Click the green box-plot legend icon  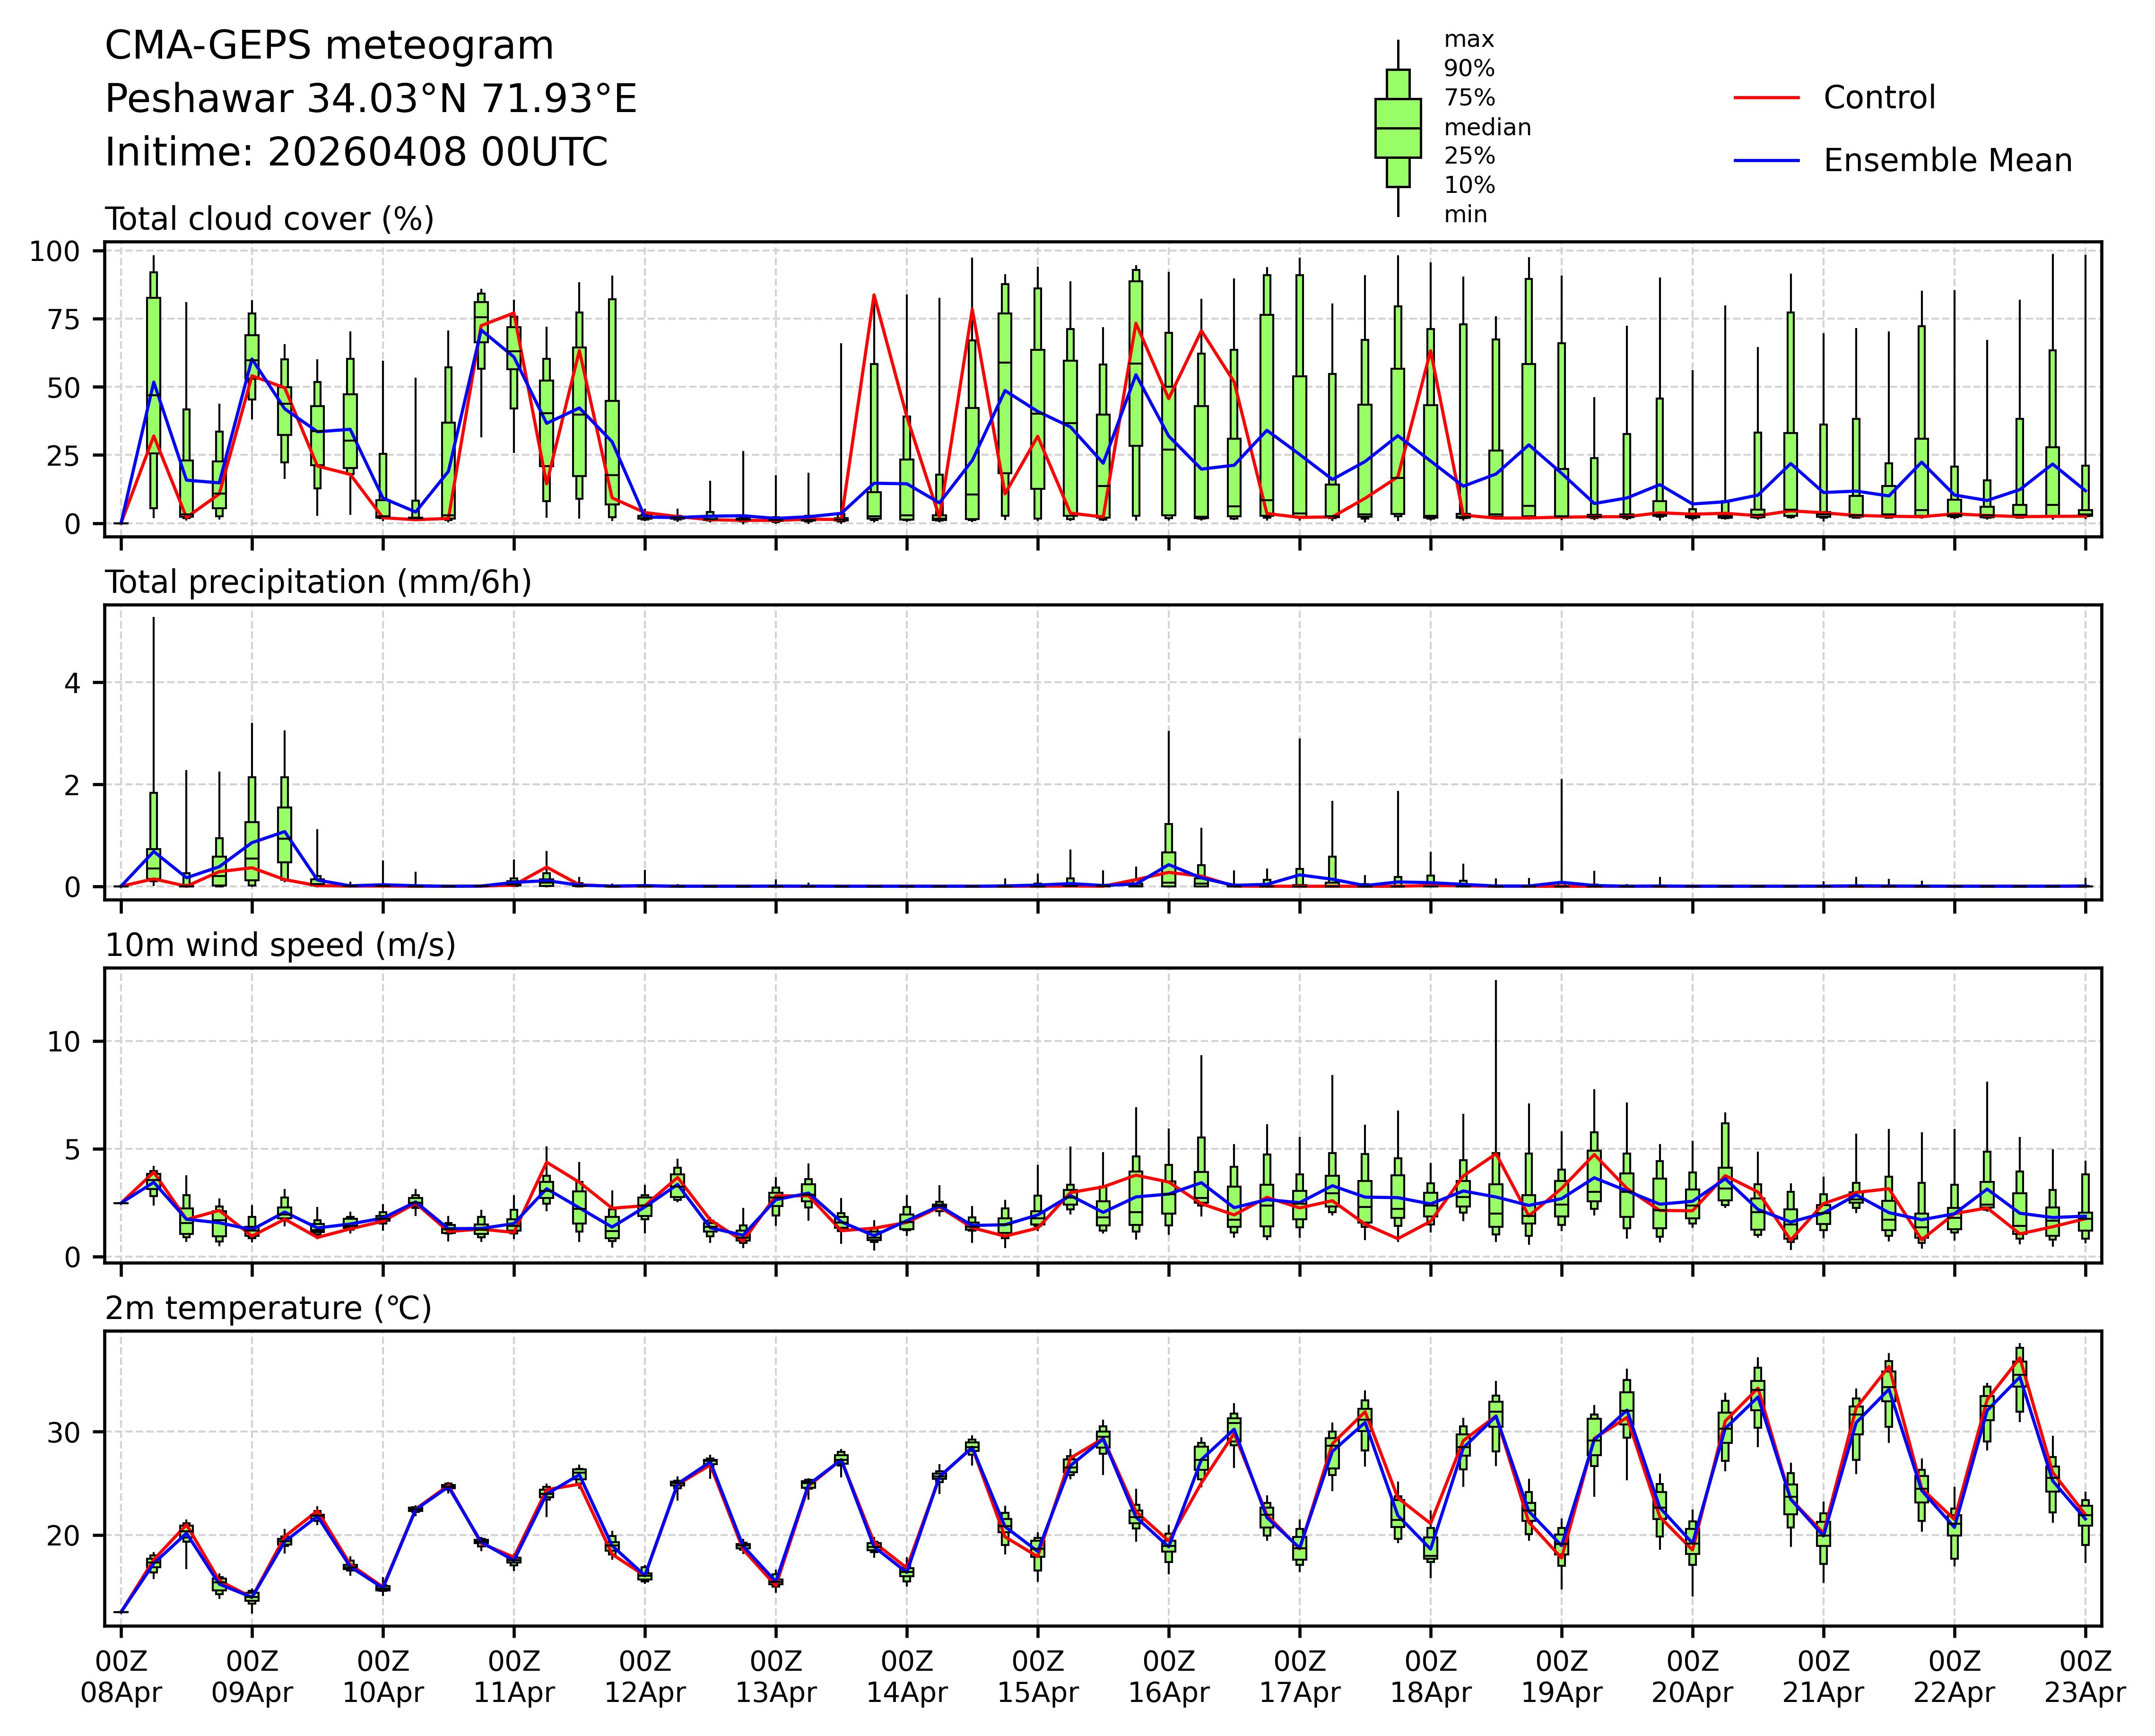(x=1397, y=128)
